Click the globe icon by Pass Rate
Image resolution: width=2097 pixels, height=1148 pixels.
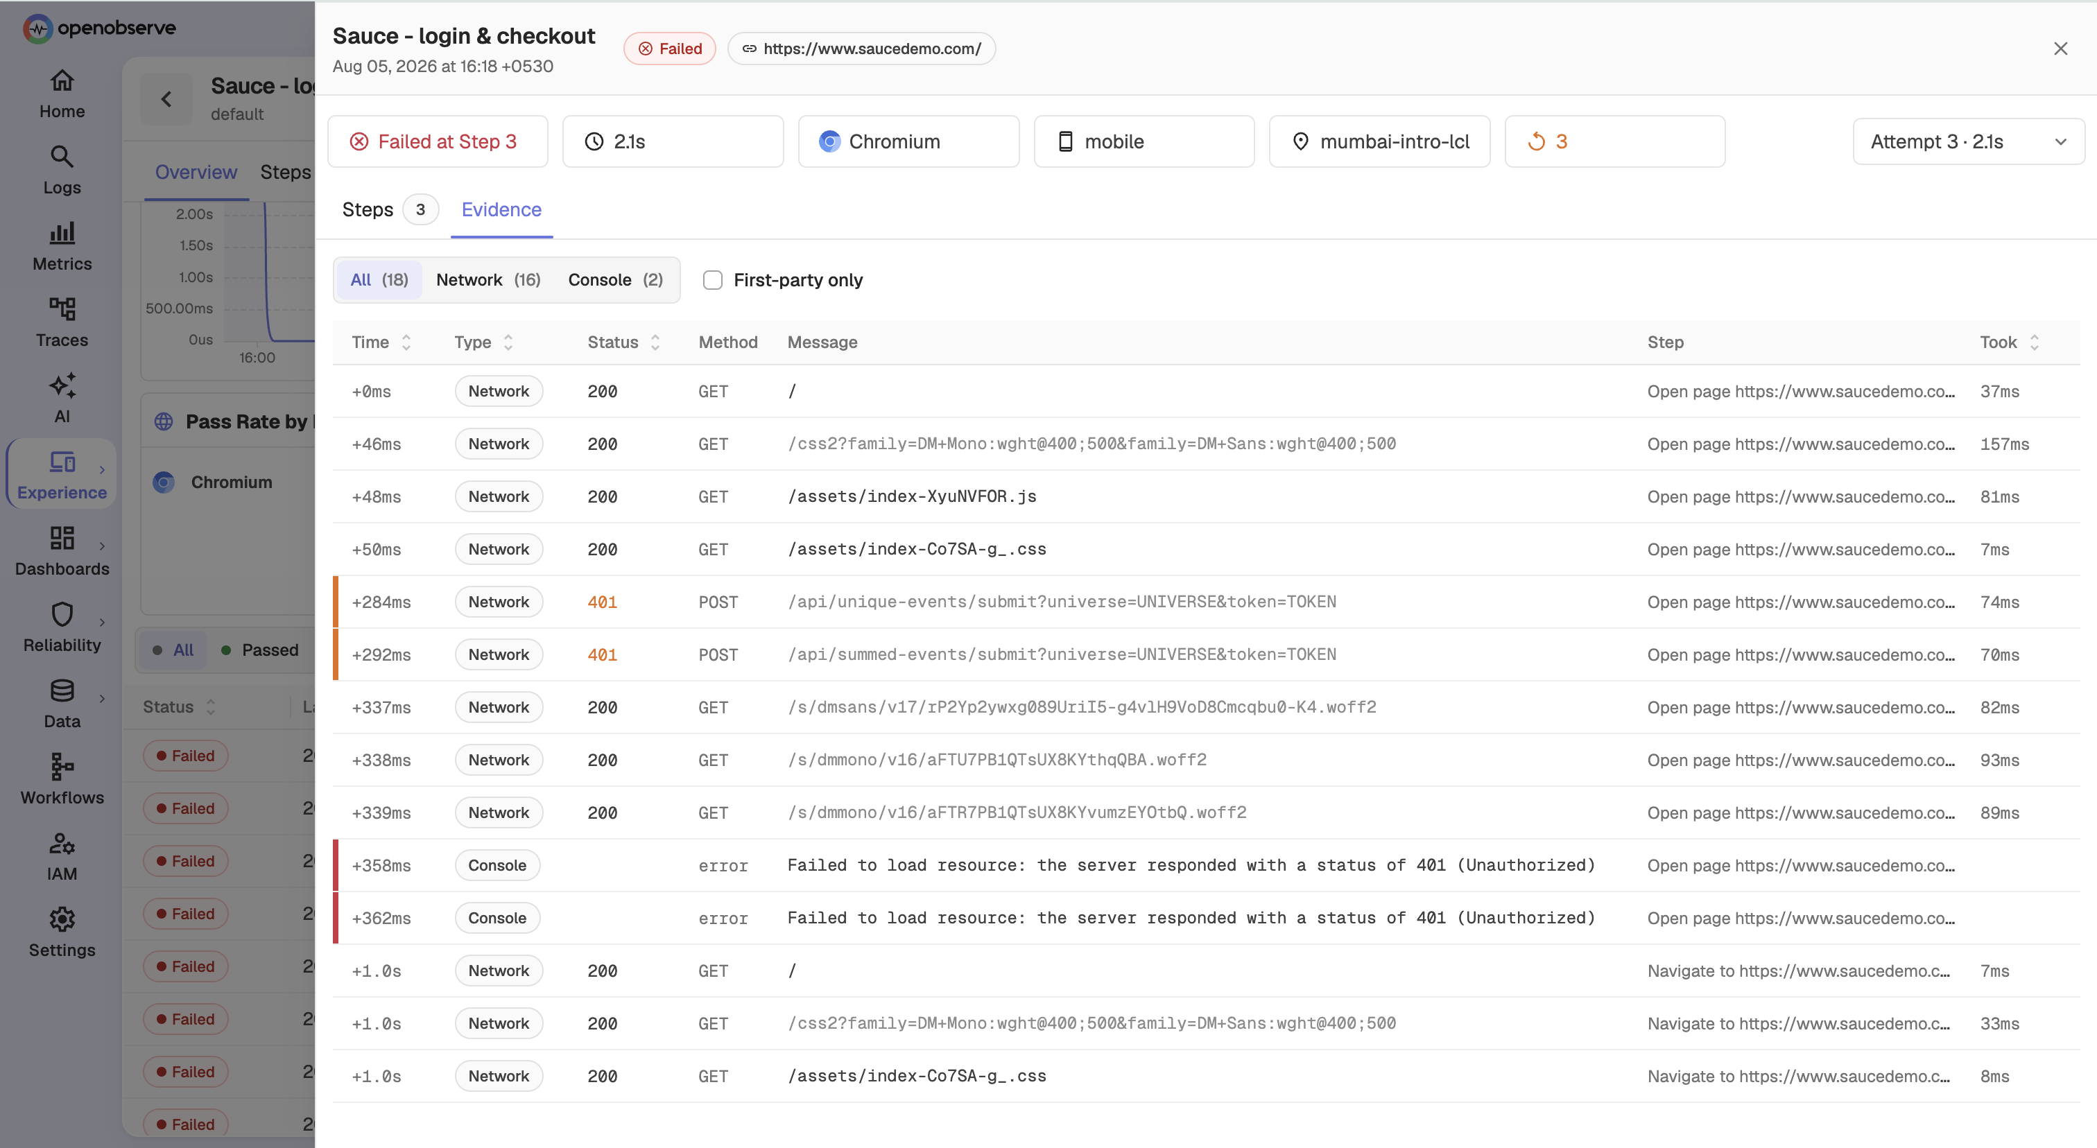coord(164,421)
